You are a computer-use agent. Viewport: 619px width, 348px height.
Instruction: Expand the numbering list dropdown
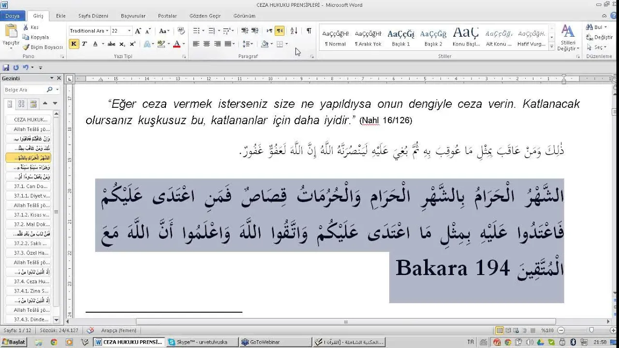(219, 31)
